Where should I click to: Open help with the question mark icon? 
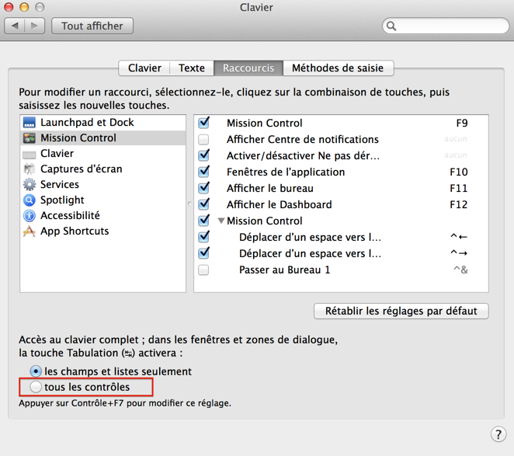(498, 434)
